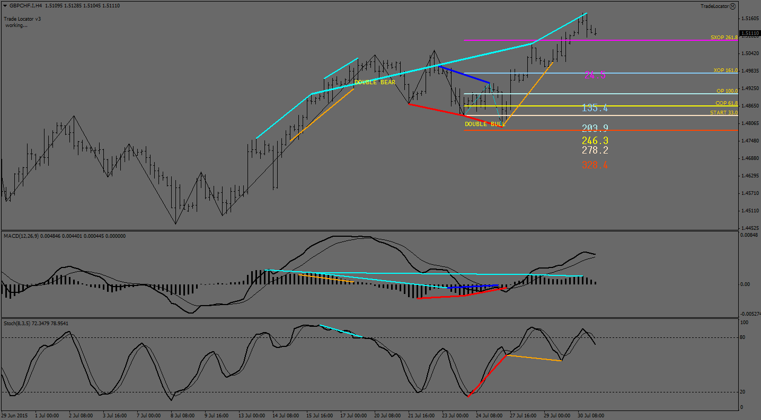Viewport: 761px width, 420px height.
Task: Select the COP 61.8 level label
Action: click(x=726, y=103)
